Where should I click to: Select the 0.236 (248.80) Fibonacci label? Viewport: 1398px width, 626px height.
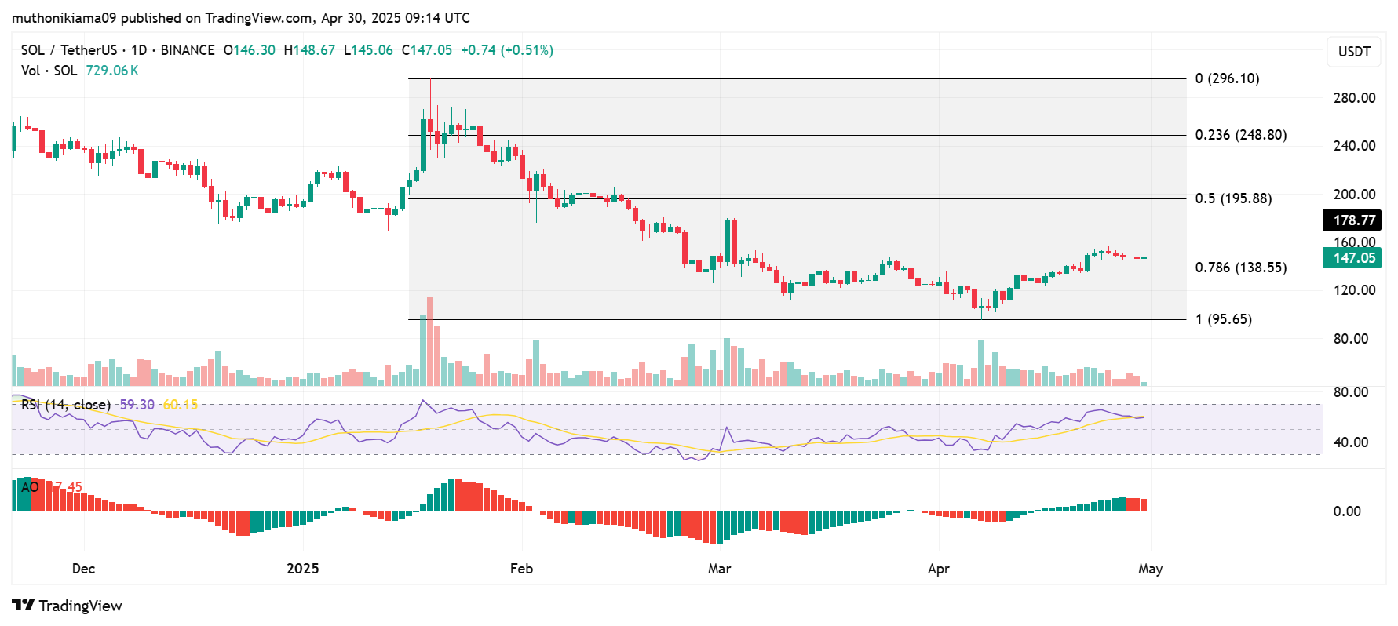1240,135
